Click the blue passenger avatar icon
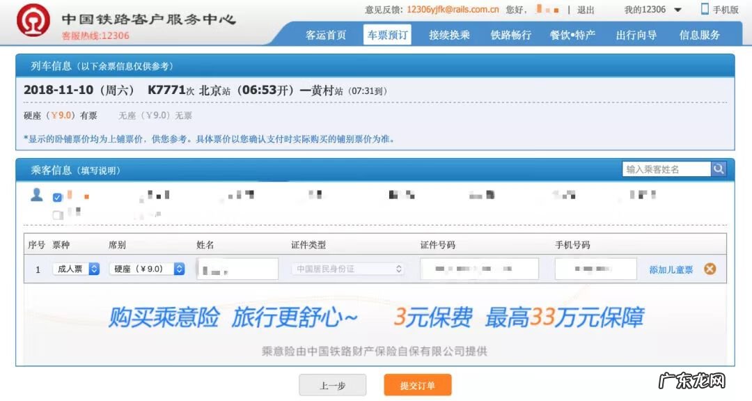The height and width of the screenshot is (401, 752). point(36,196)
